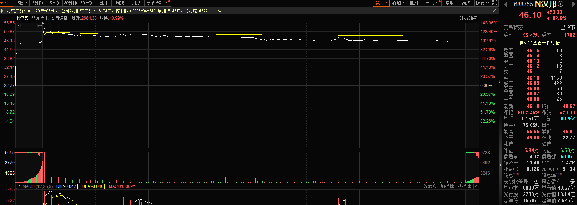Toggle 简约 simplified view
The image size is (577, 205).
click(466, 3)
